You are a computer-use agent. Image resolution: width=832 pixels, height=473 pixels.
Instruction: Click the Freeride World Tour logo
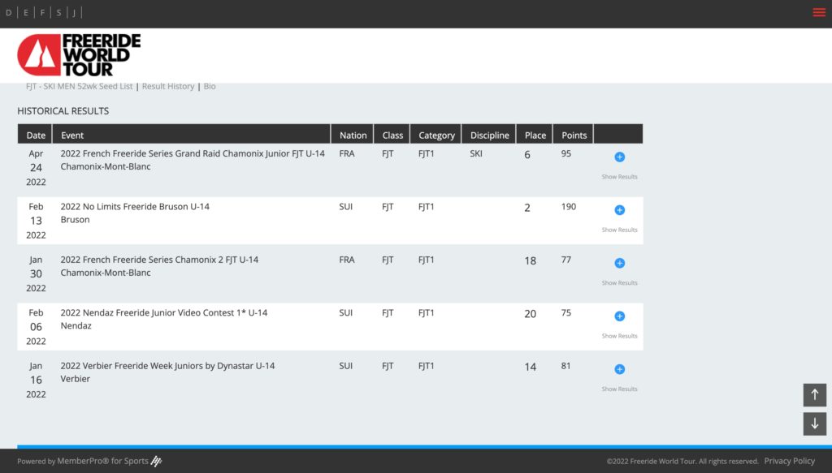point(79,55)
